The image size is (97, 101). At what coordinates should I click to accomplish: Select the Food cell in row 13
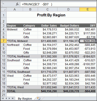[30, 64]
